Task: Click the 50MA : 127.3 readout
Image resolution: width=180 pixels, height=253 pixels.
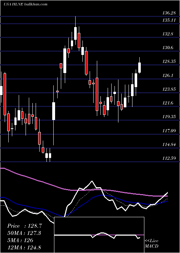Action: [x=24, y=233]
